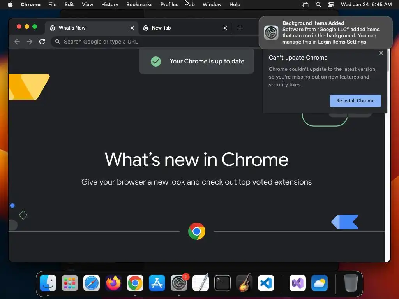
Task: Open Trash from the Dock
Action: point(351,283)
